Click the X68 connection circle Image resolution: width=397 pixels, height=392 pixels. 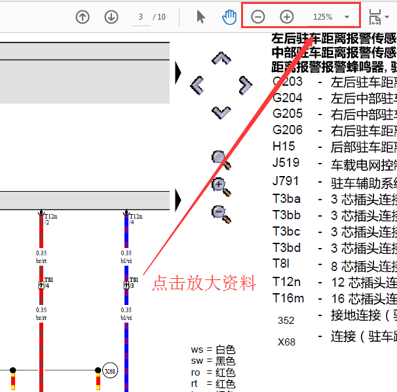click(110, 371)
